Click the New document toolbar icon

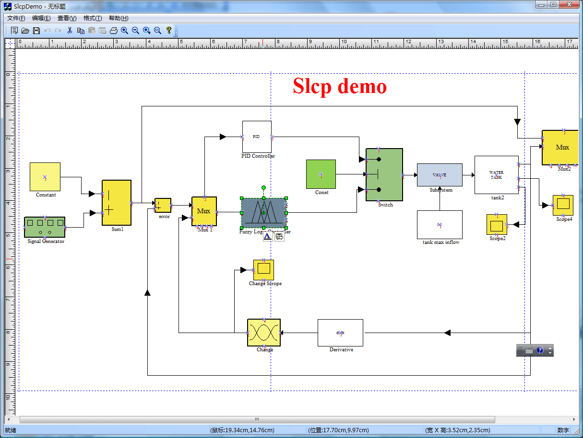14,31
